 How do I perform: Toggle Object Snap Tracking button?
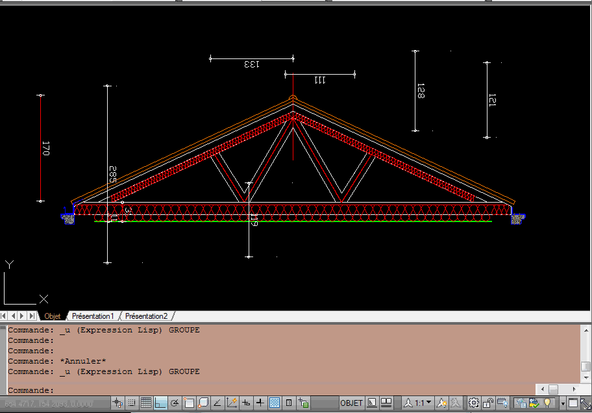coord(217,403)
